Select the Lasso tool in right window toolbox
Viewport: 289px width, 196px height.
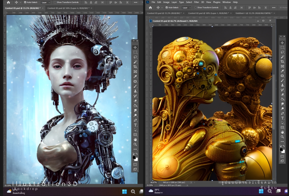click(282, 52)
